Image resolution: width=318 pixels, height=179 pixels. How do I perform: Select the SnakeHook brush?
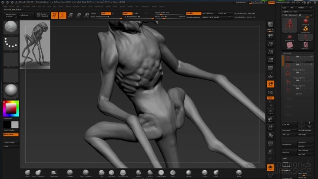[54, 173]
